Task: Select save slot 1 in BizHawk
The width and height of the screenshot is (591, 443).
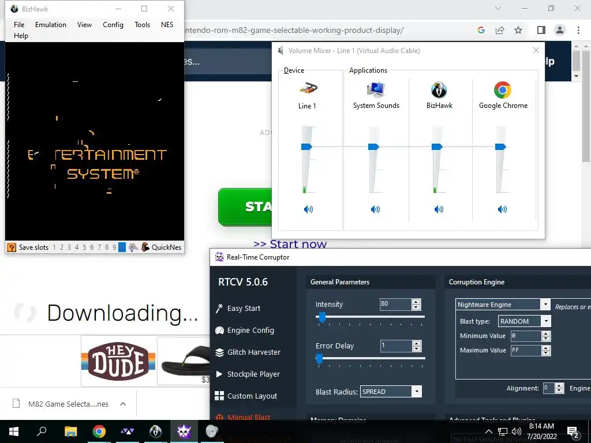Action: (x=54, y=247)
